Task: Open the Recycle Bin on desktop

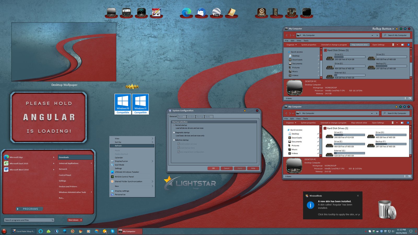Action: click(387, 209)
